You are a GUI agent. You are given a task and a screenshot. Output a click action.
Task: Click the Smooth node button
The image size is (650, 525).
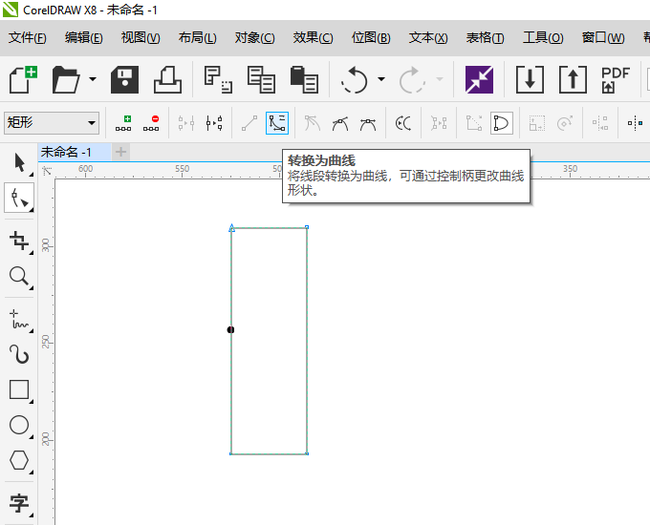pyautogui.click(x=340, y=123)
